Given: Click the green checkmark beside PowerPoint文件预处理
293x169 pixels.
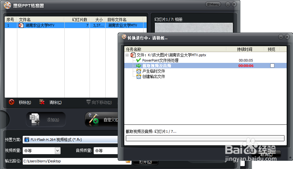Looking at the screenshot, I should click(138, 60).
